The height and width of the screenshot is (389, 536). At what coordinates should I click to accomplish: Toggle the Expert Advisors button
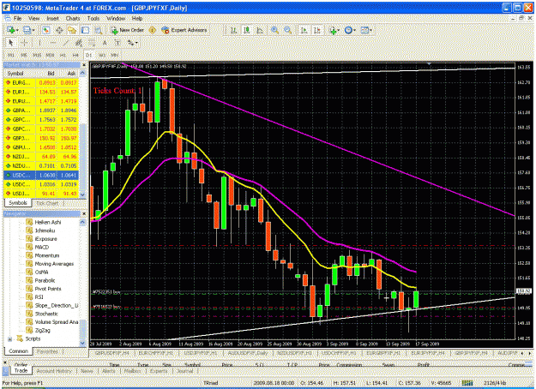tap(184, 30)
